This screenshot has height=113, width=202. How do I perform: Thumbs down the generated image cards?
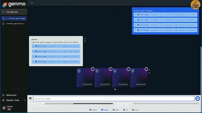pyautogui.click(x=149, y=73)
